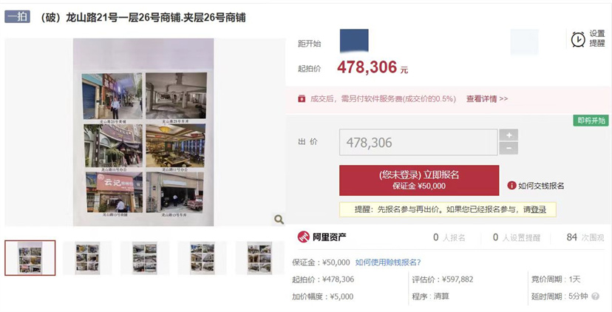Click the alarm clock reminder icon
Viewport: 612px width, 312px height.
click(578, 39)
